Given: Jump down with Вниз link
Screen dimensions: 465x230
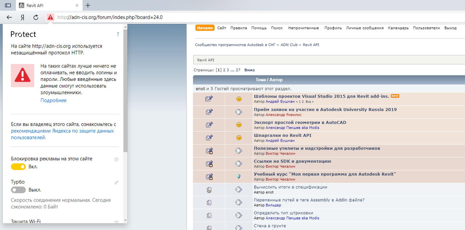Looking at the screenshot, I should click(250, 70).
